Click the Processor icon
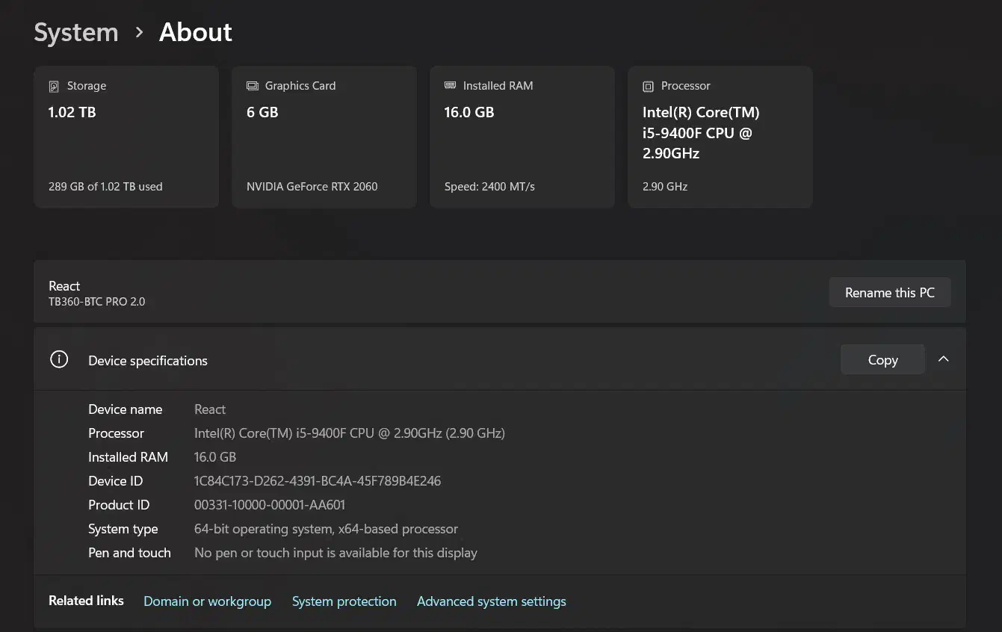 647,85
